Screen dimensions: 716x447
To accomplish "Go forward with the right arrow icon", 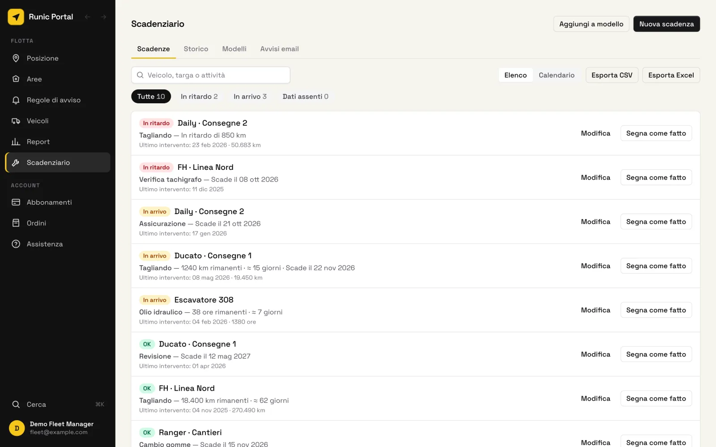I will pyautogui.click(x=103, y=17).
